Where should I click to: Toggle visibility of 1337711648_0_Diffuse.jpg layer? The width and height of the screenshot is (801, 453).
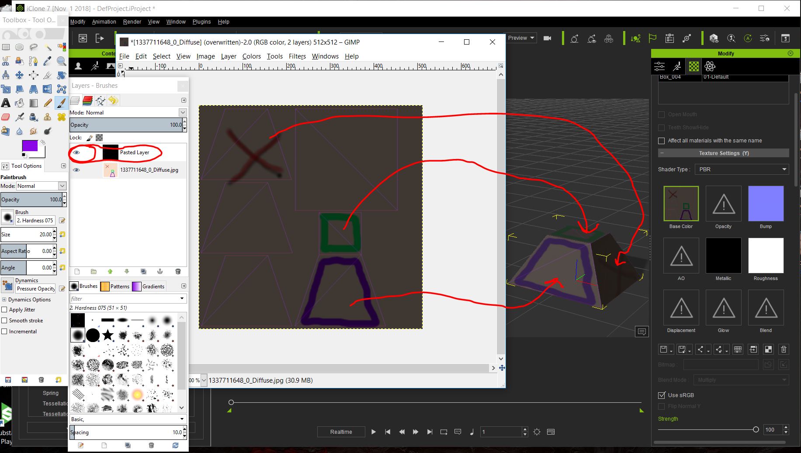point(76,170)
